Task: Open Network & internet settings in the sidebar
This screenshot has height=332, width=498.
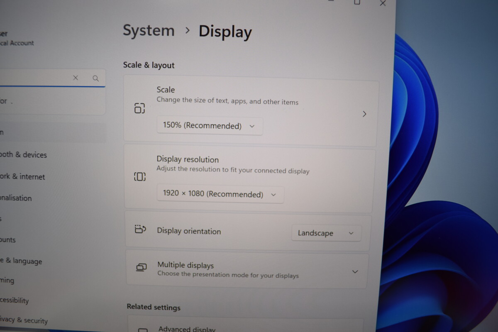Action: point(22,176)
